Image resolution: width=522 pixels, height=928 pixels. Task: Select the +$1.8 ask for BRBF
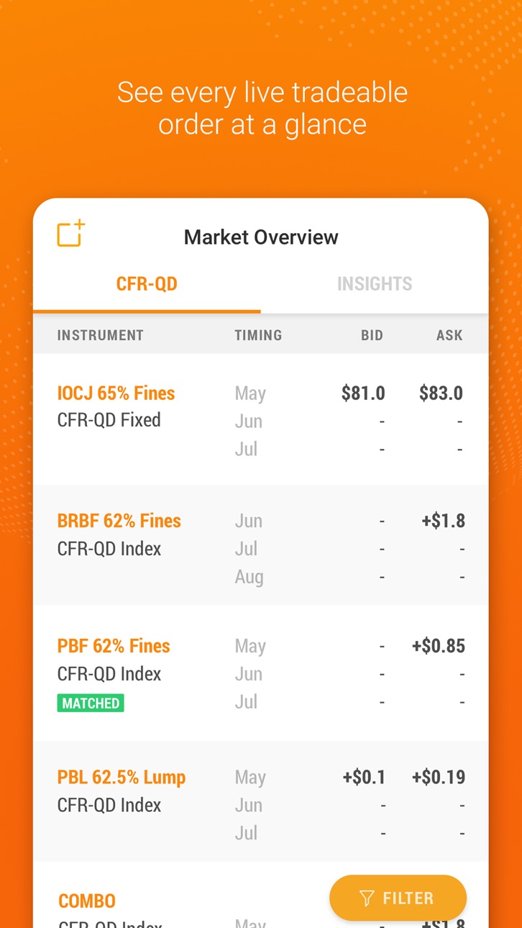pyautogui.click(x=444, y=520)
